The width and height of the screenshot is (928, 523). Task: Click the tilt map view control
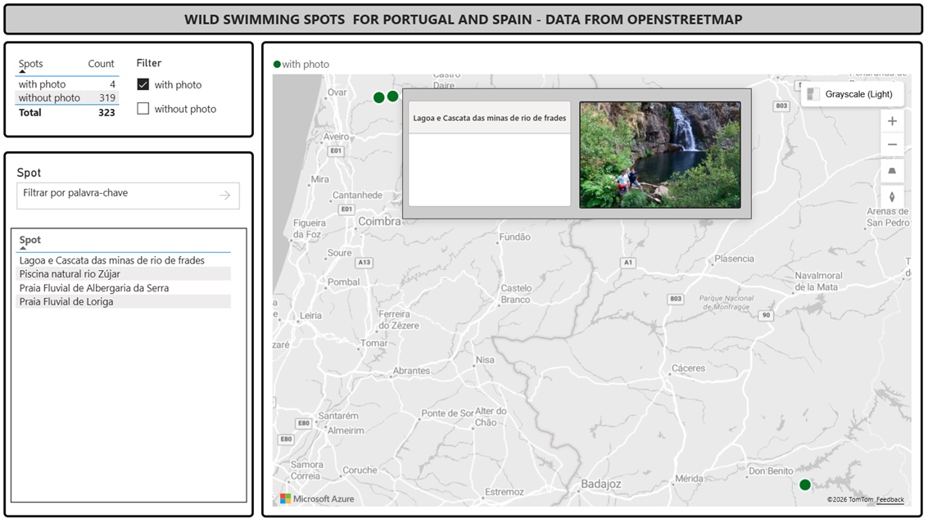[x=893, y=171]
